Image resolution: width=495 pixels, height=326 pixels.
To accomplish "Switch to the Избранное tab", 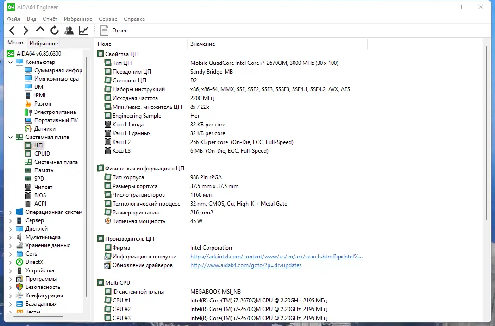I will point(44,43).
